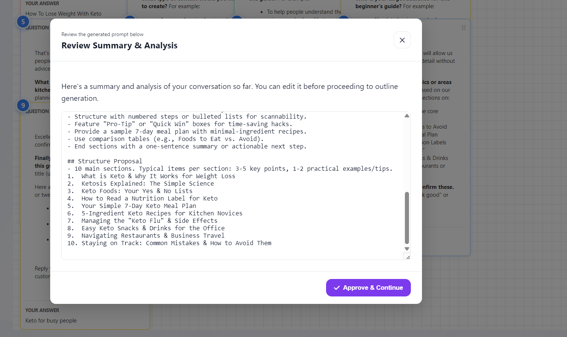Select the step 9 number badge
Viewport: 567px width, 337px height.
23,106
